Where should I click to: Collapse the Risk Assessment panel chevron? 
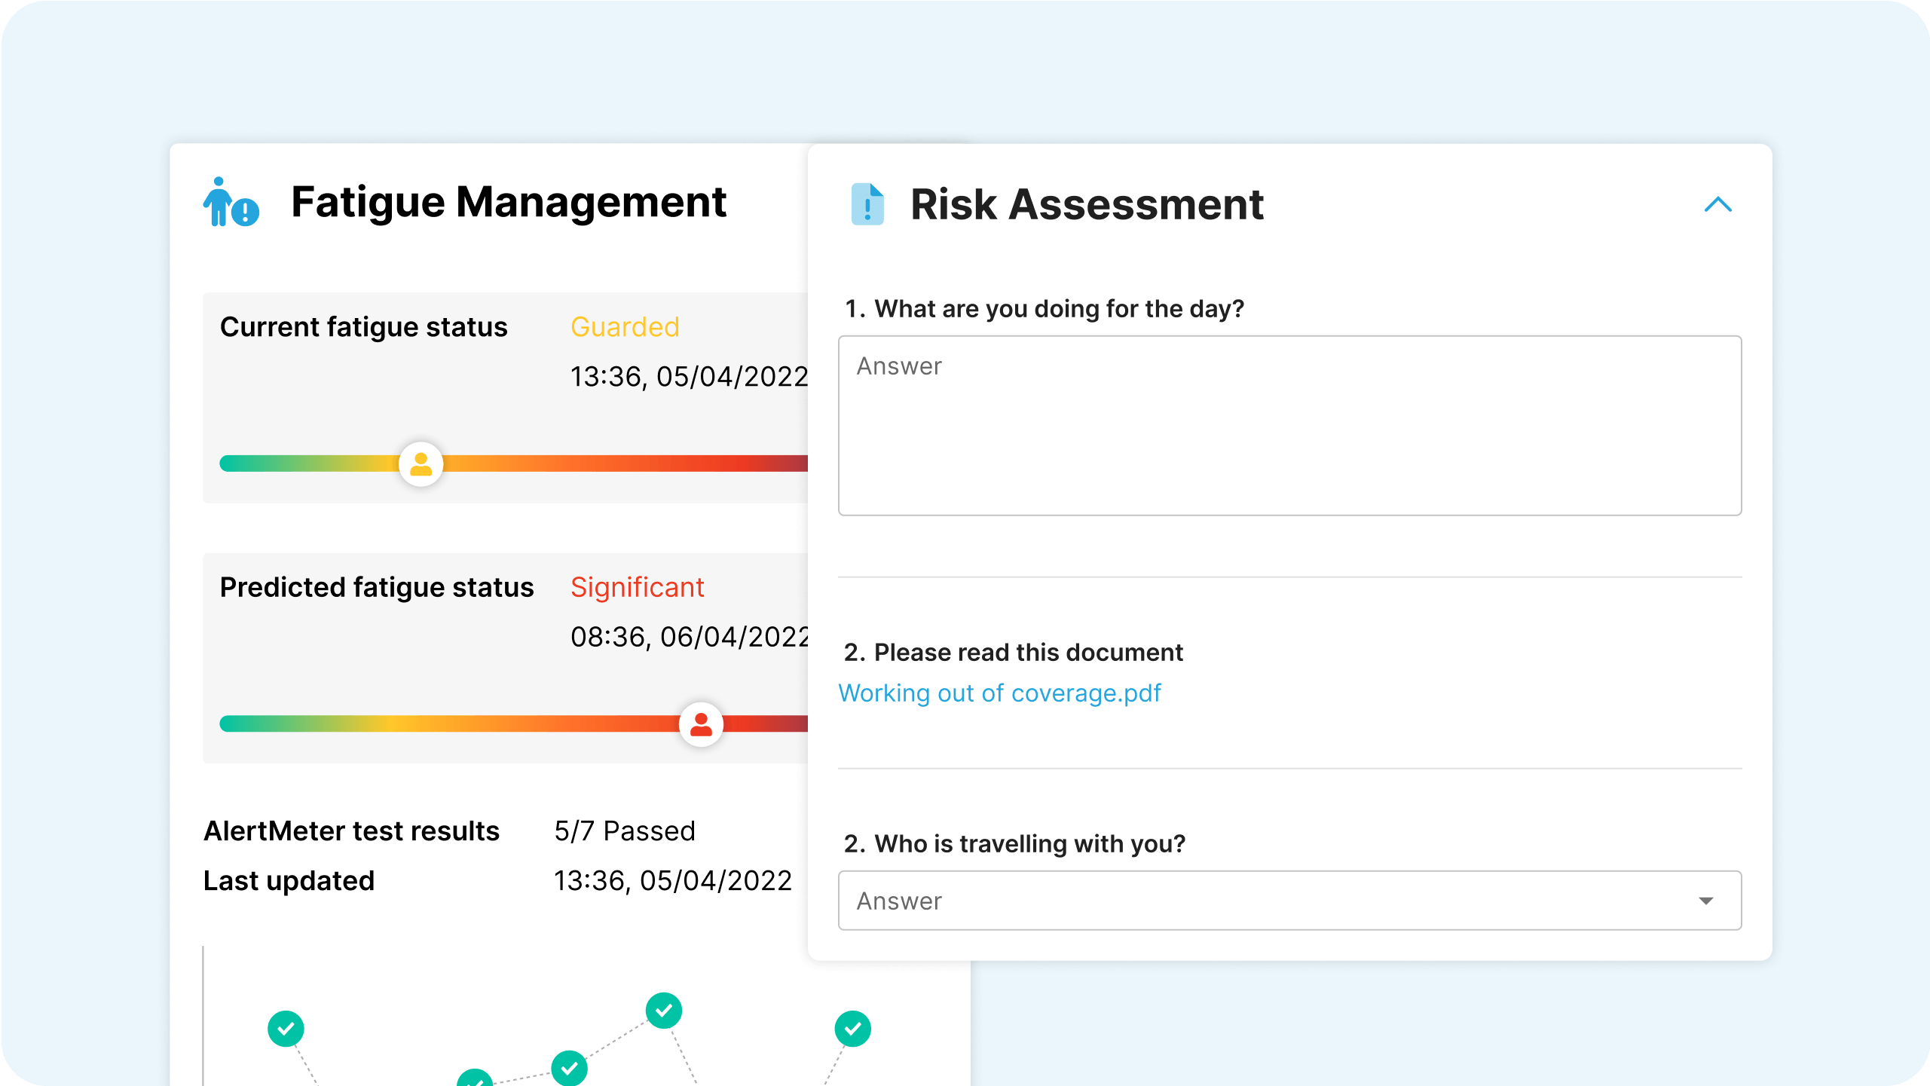click(x=1717, y=204)
